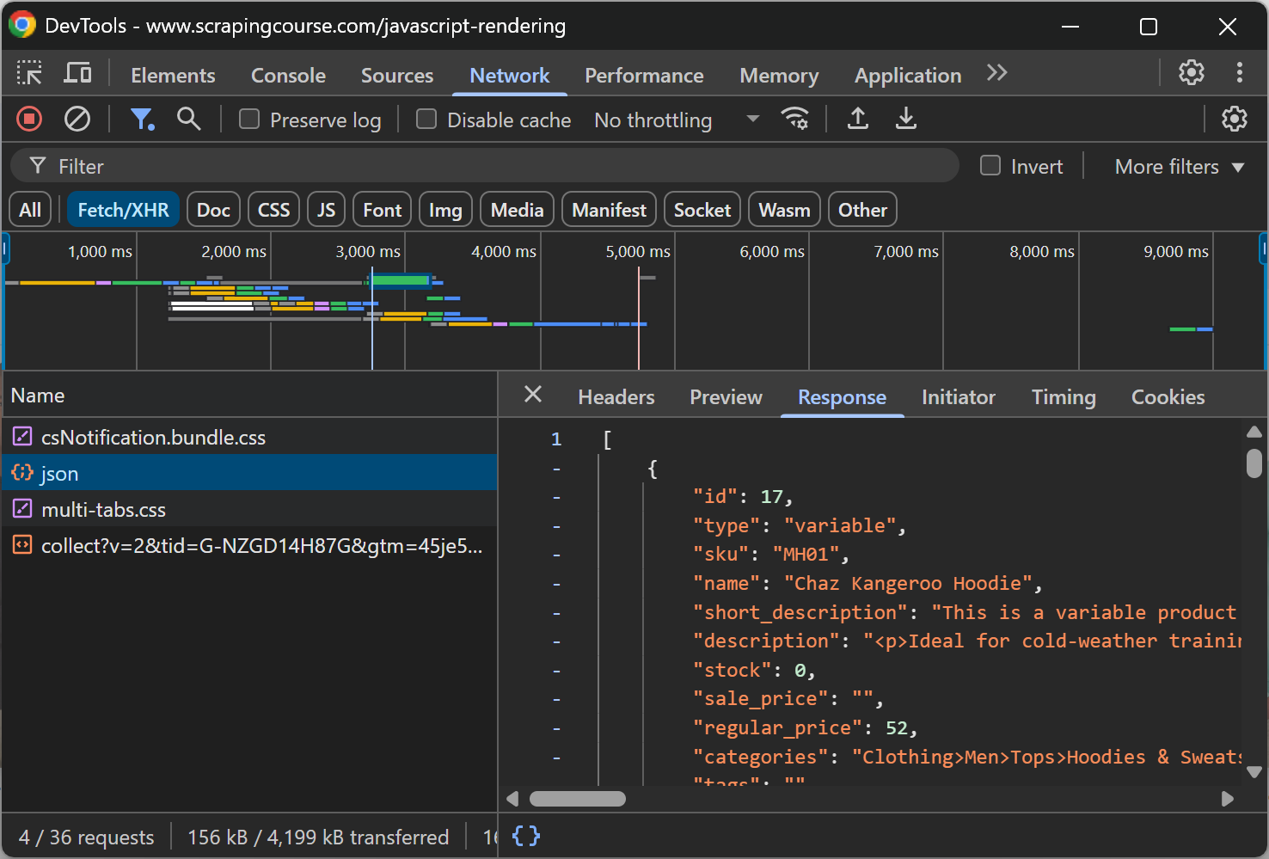Toggle the filter funnel icon
Viewport: 1269px width, 859px height.
click(141, 120)
